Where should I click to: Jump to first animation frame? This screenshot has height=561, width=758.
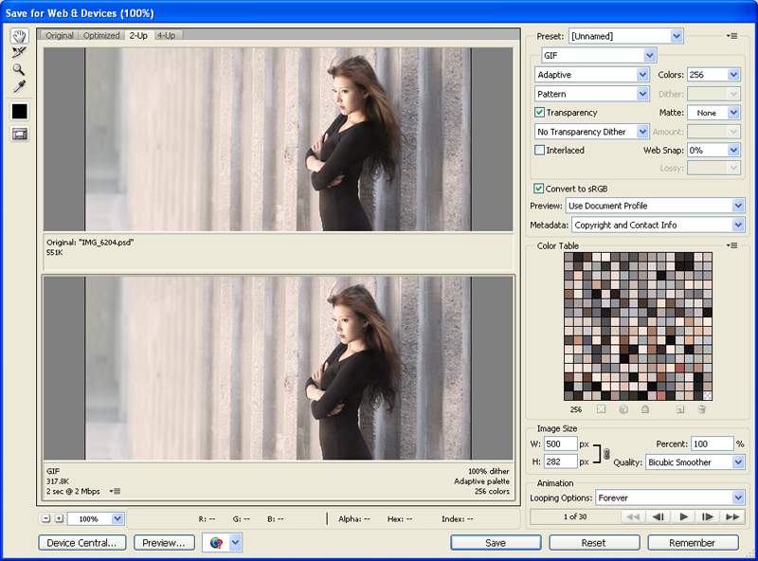pos(633,516)
